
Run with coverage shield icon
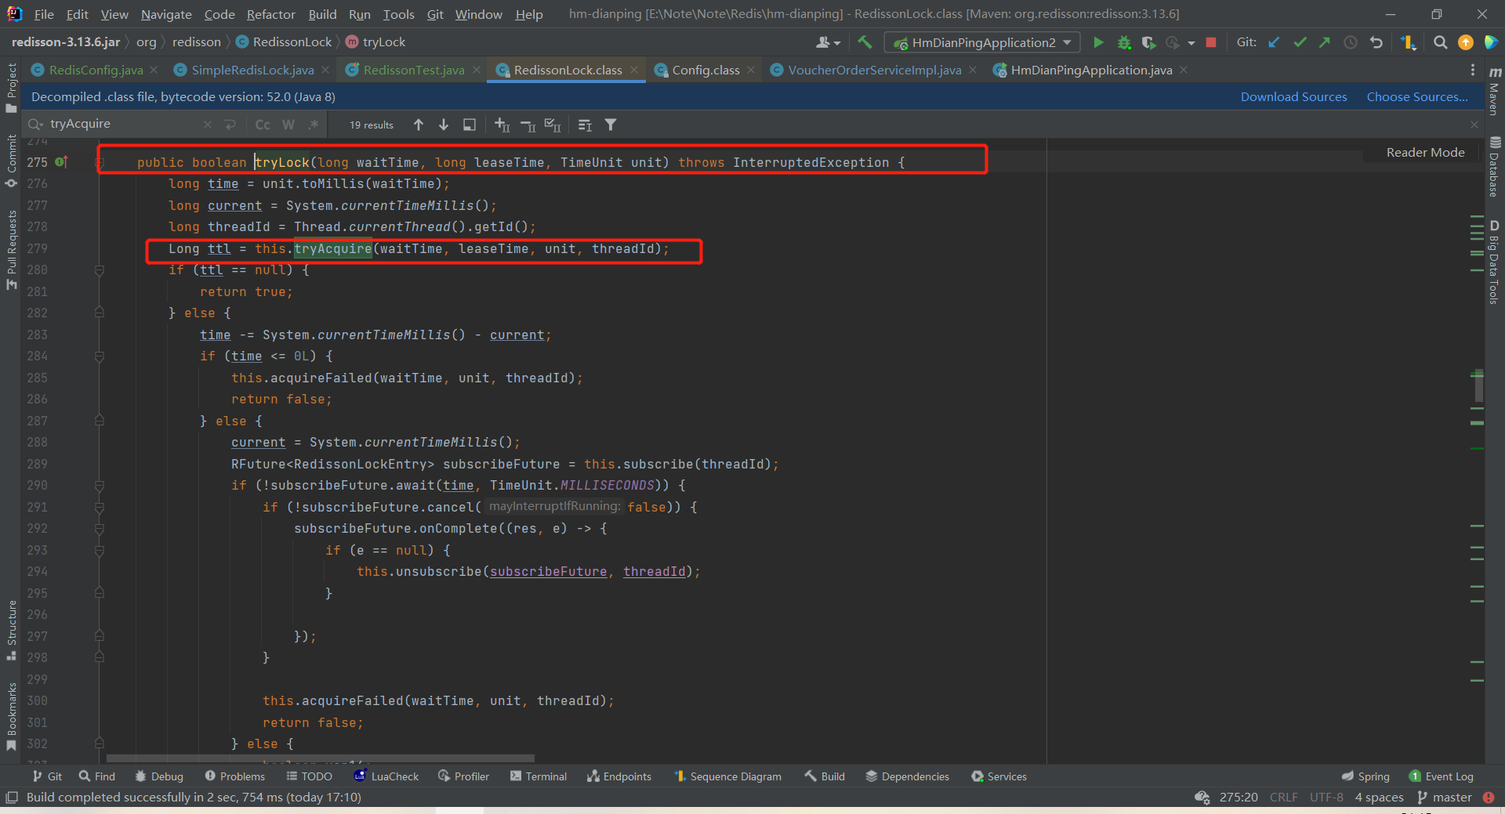(1148, 42)
